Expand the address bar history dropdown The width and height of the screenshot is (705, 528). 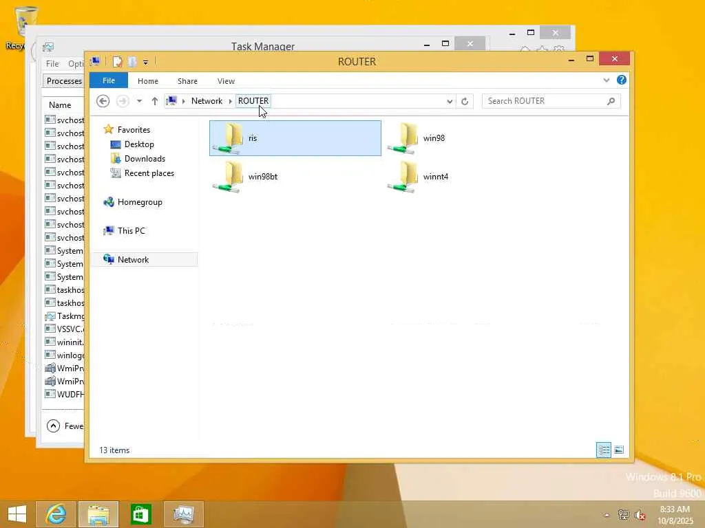(450, 102)
